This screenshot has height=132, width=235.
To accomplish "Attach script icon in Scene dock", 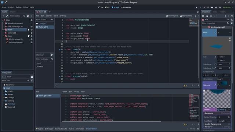I will (x=28, y=16).
